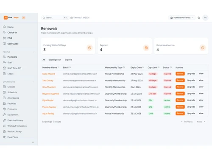Screen dimensions: 212x159
Task: Open Staff Time Off calendar icon
Action: (x=4, y=68)
